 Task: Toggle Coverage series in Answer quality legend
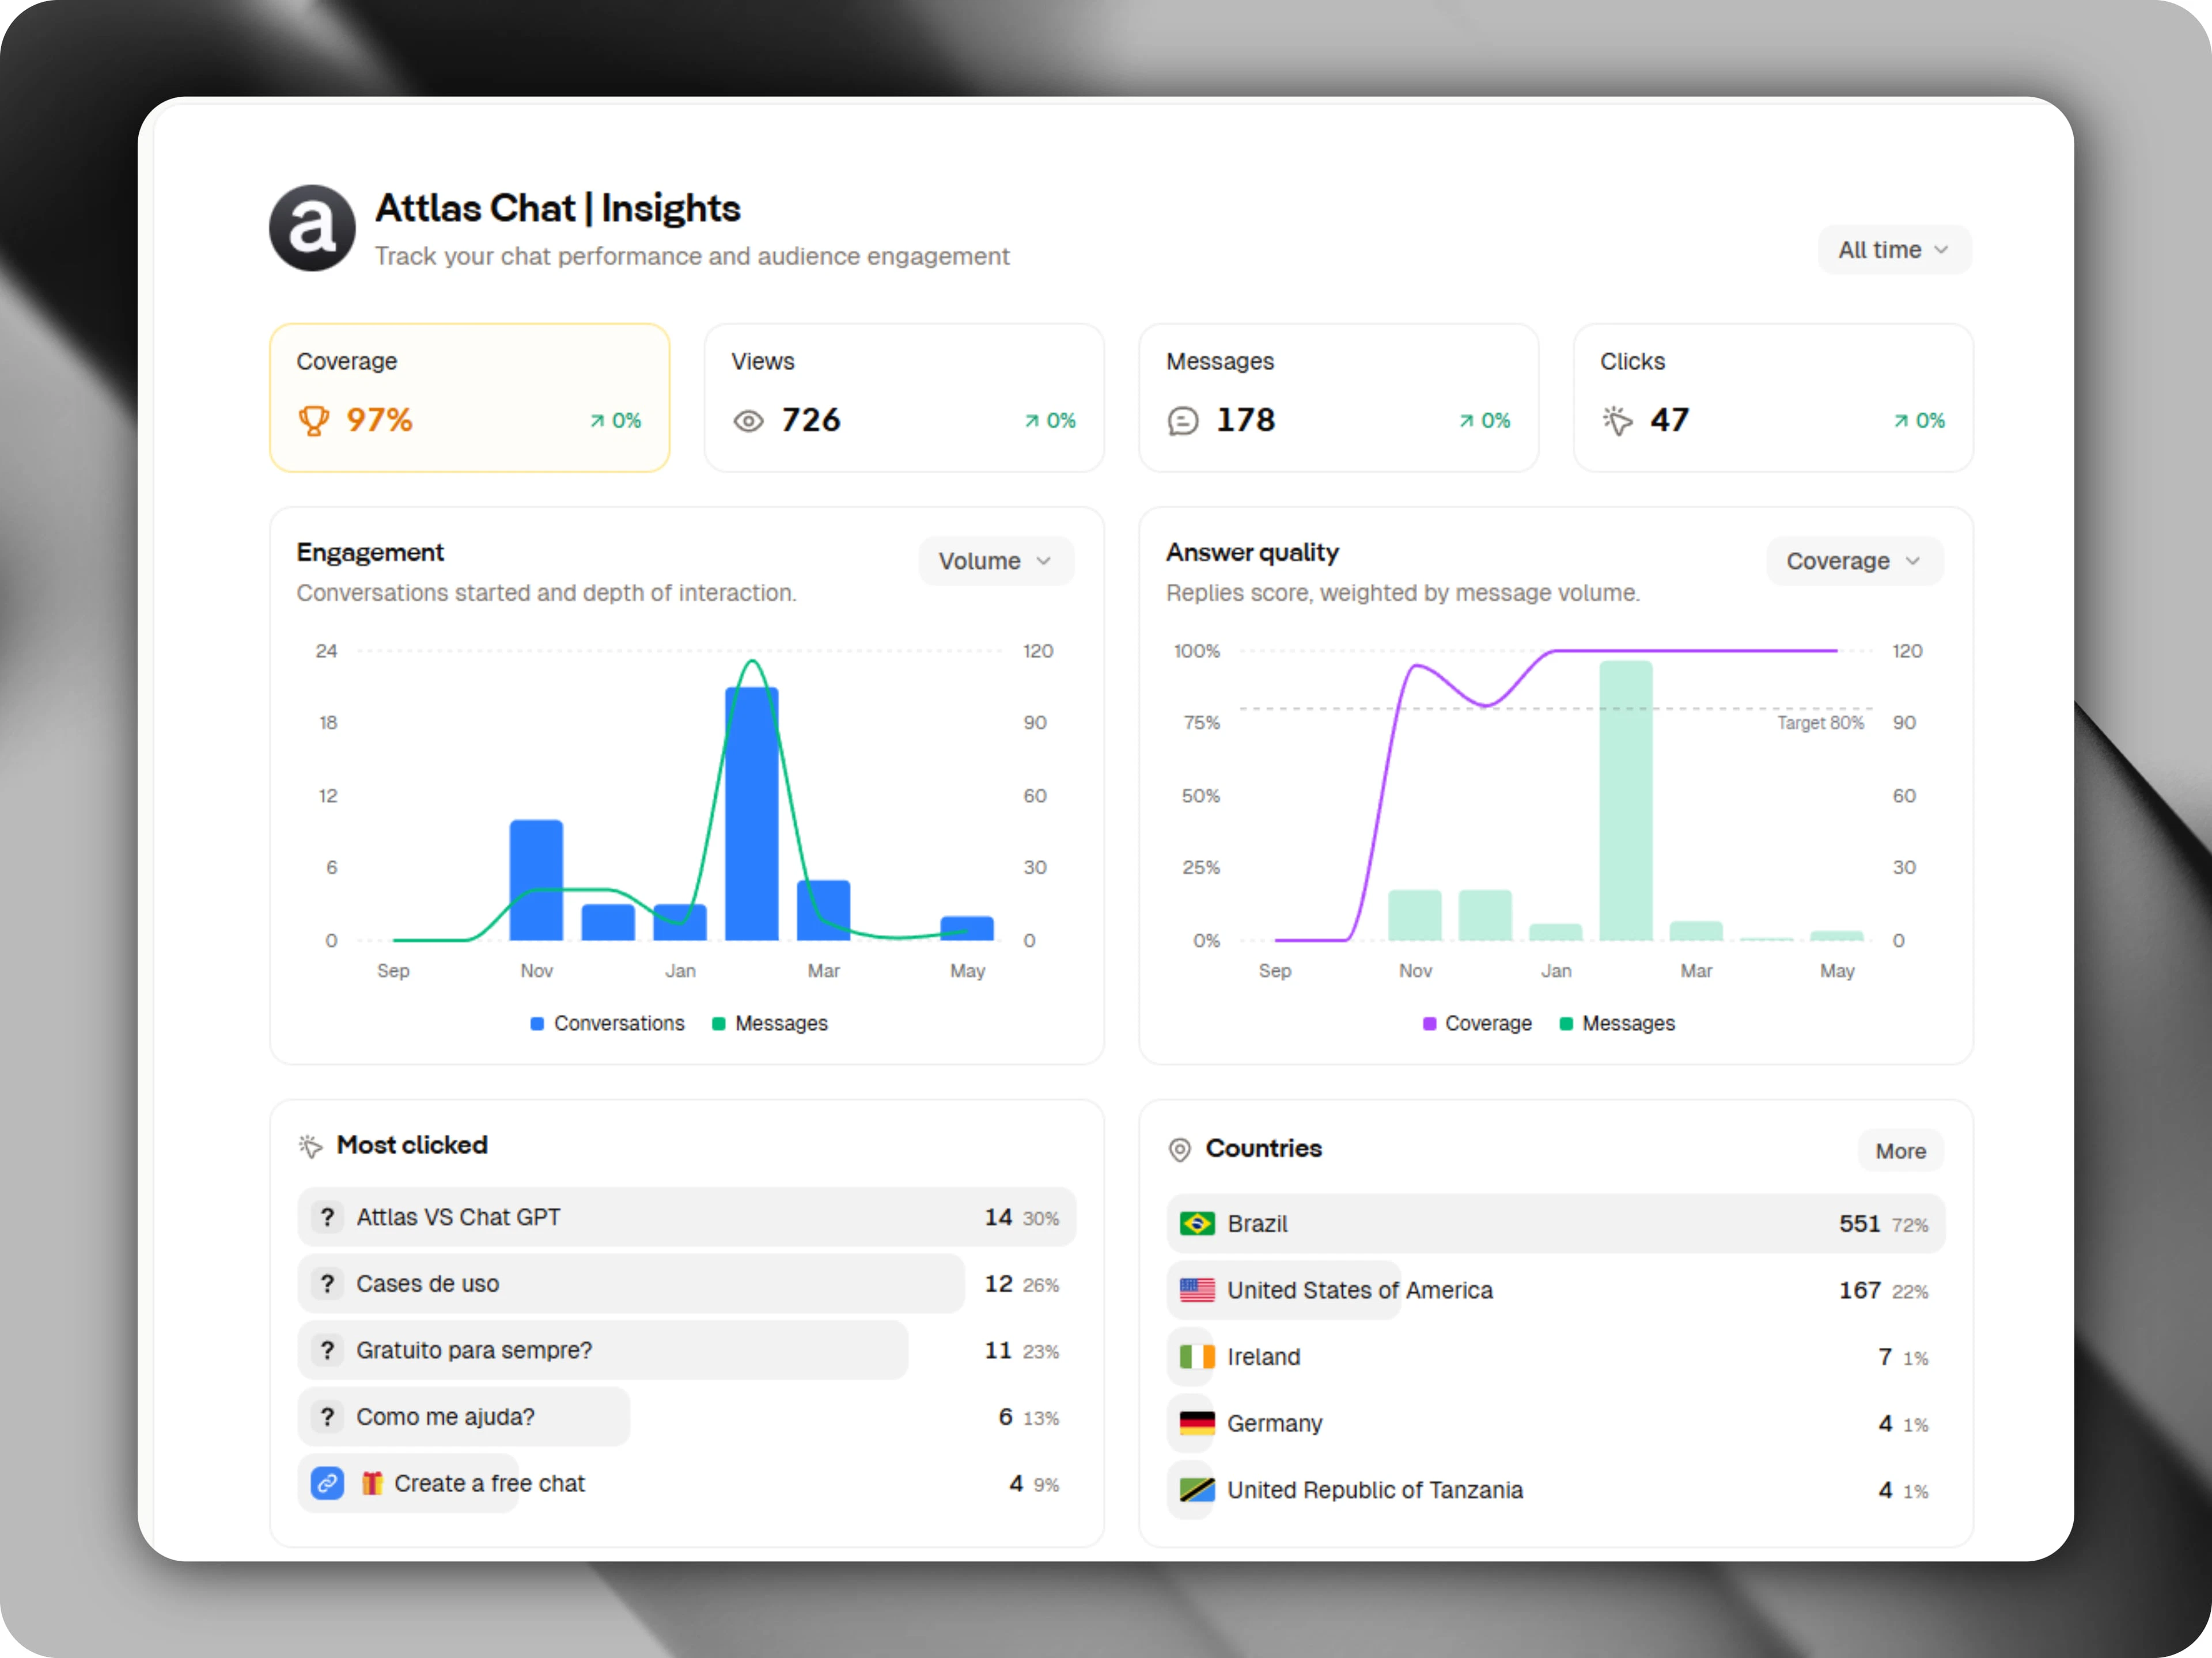pos(1477,1024)
